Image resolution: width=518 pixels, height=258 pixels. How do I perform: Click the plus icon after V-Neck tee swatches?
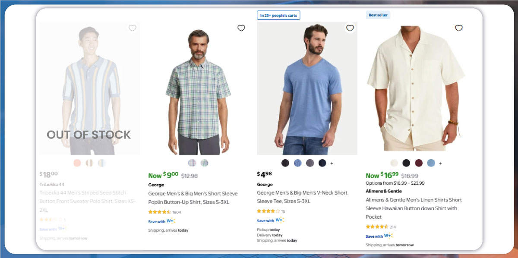click(x=332, y=163)
